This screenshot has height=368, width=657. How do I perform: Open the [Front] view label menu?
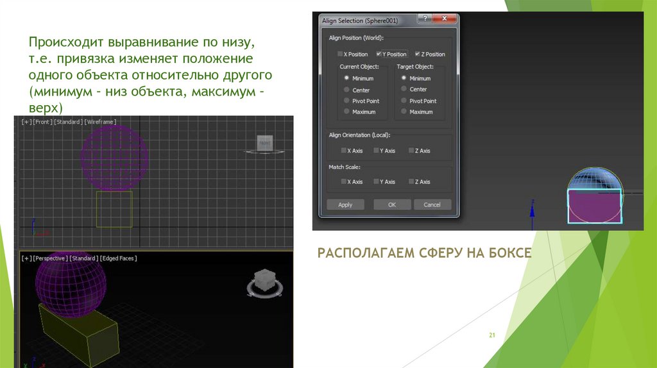coord(42,122)
